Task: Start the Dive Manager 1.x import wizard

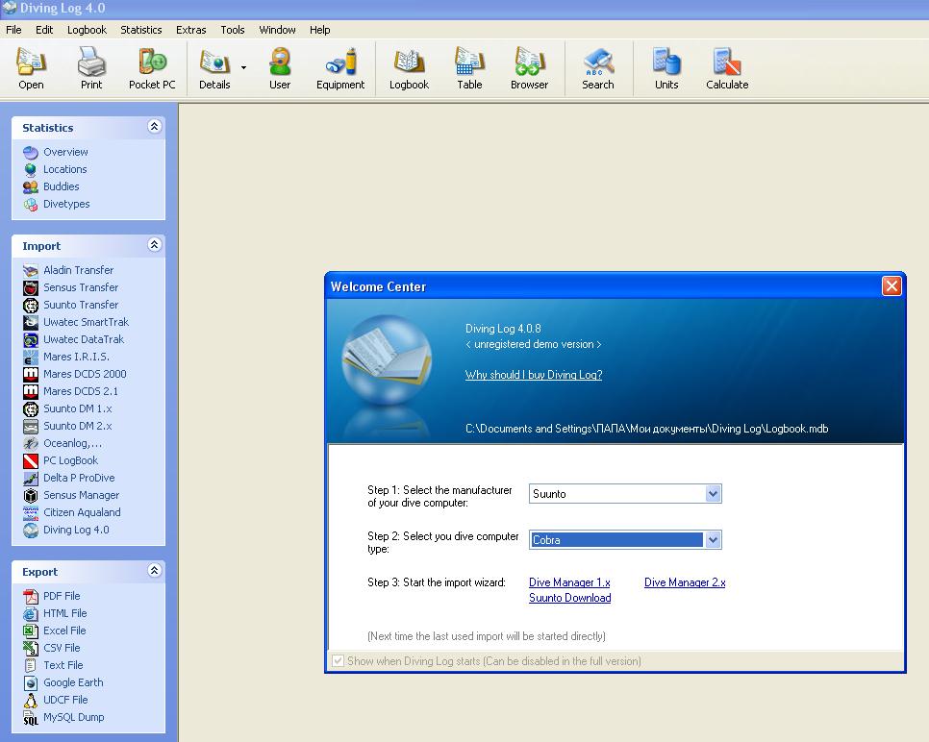Action: click(x=569, y=582)
